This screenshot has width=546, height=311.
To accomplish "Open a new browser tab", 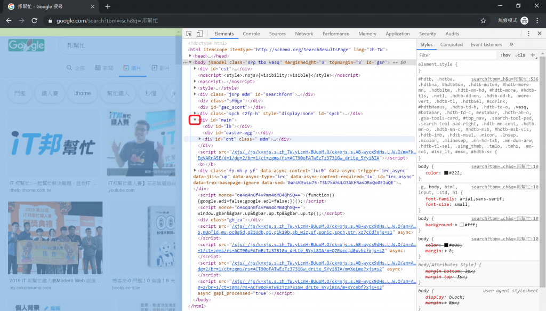I will click(x=108, y=6).
